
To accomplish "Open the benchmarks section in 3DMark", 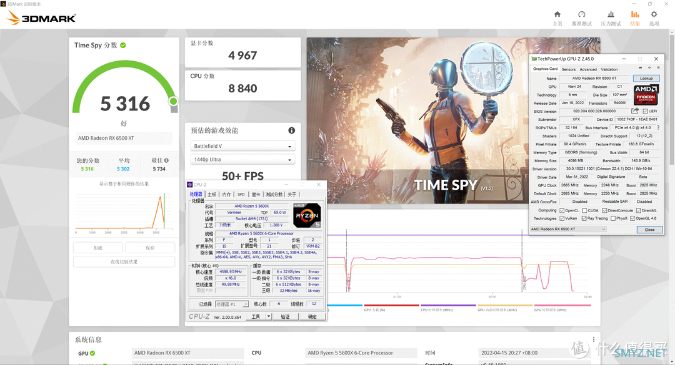I will (x=582, y=18).
